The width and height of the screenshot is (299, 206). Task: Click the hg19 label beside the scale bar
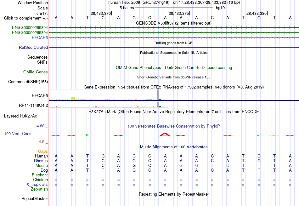220,8
